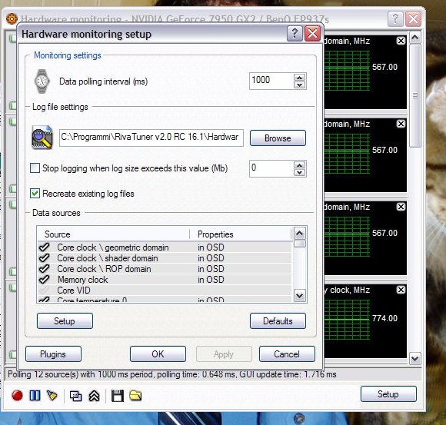Click the Properties column header

pyautogui.click(x=241, y=234)
